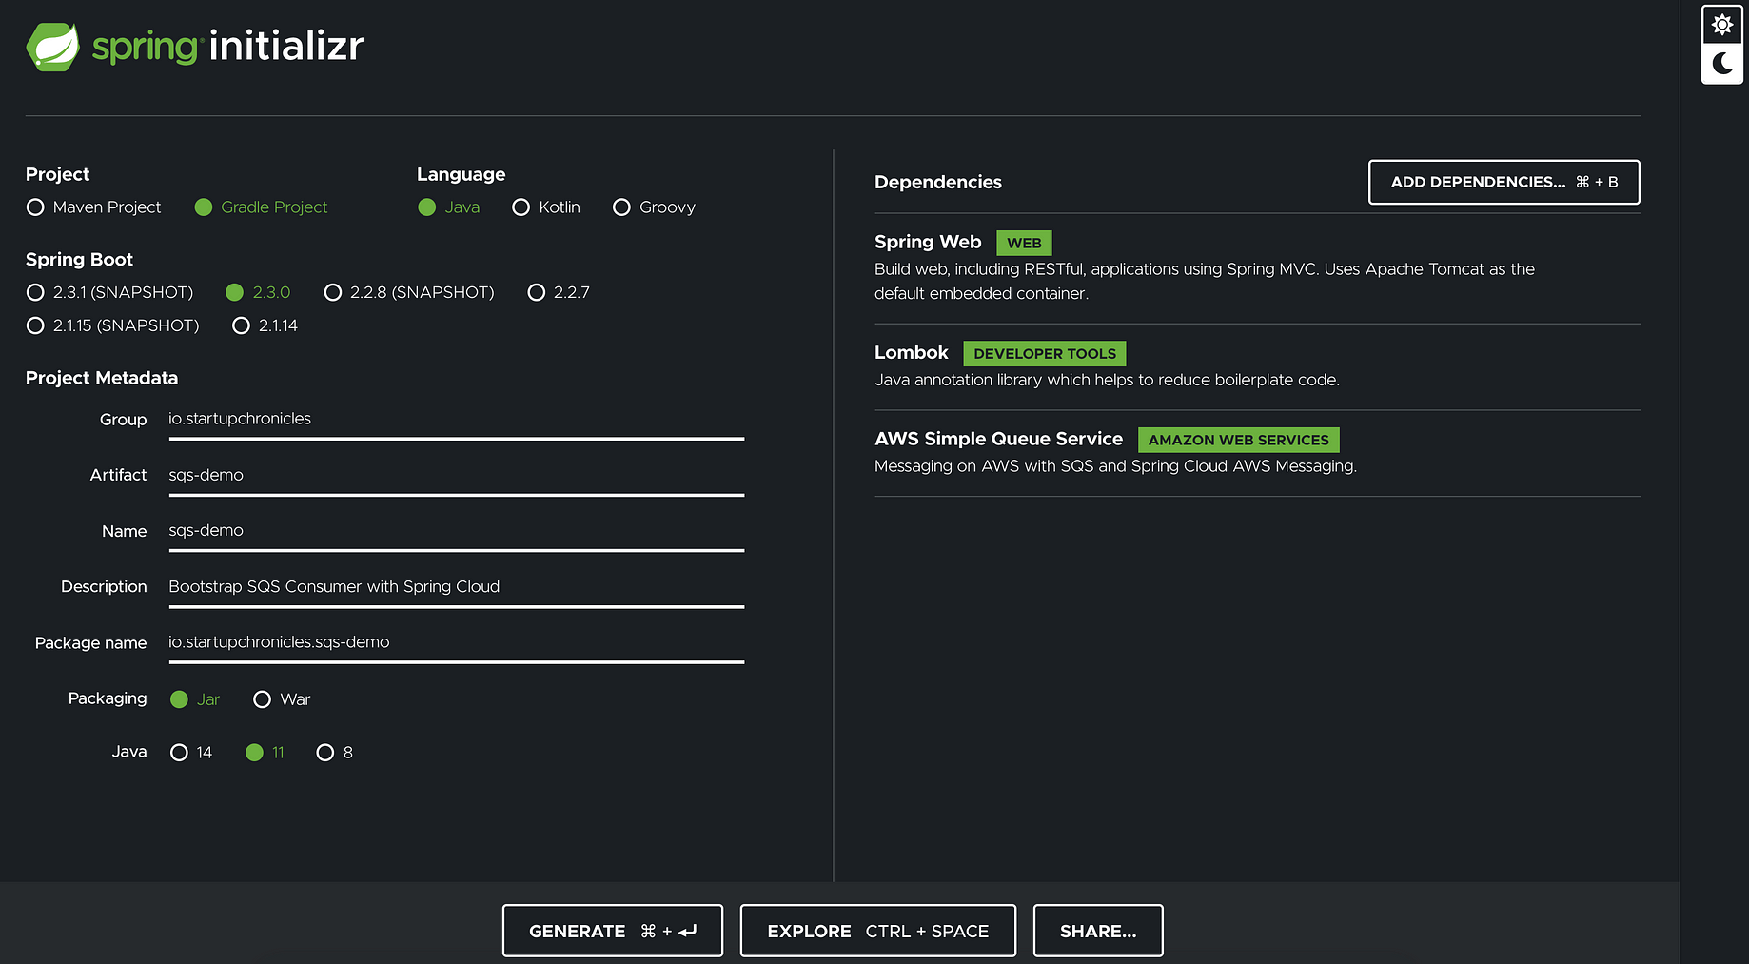Switch to the light theme sun icon
Screen dimensions: 1749x964
point(1721,24)
